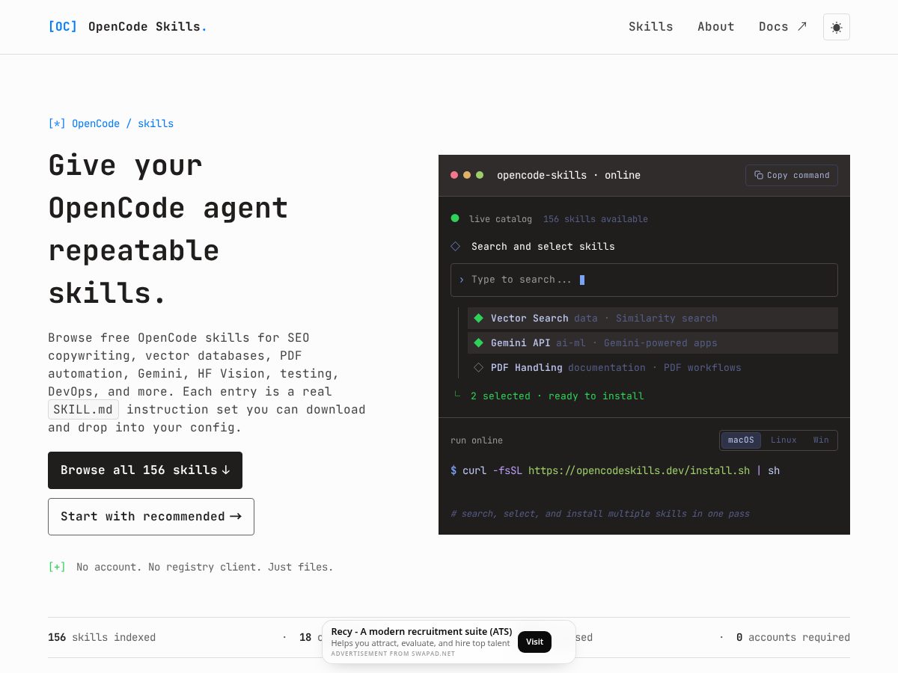The image size is (898, 673).
Task: Click Browse all 156 skills button
Action: [x=145, y=470]
